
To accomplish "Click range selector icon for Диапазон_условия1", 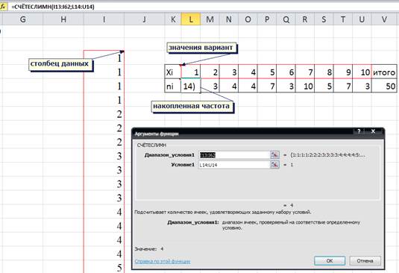I will tap(274, 155).
